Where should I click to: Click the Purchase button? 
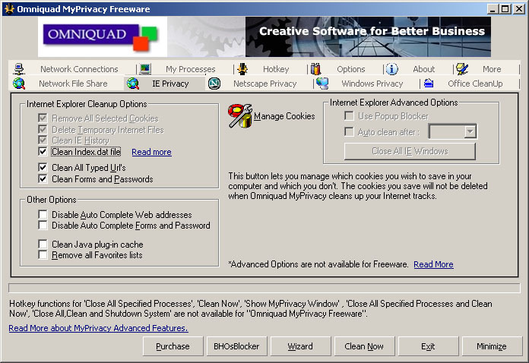click(173, 346)
